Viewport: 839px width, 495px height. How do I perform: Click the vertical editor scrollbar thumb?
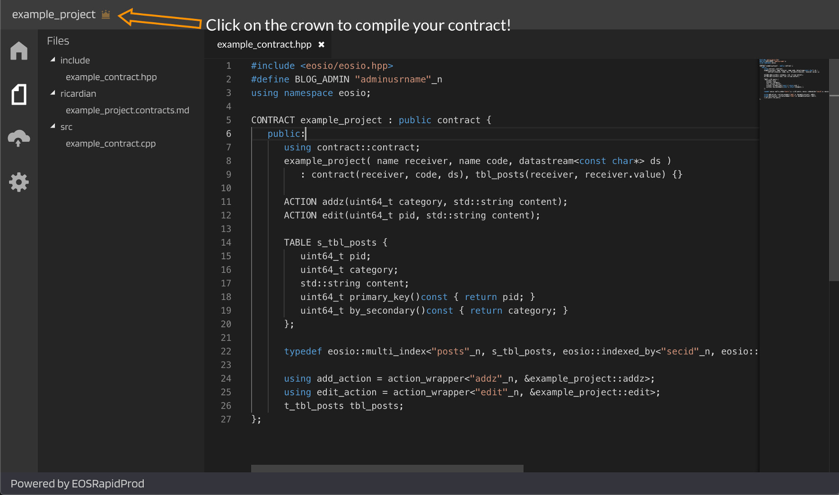[834, 170]
